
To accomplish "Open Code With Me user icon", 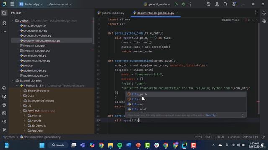I will [x=217, y=4].
